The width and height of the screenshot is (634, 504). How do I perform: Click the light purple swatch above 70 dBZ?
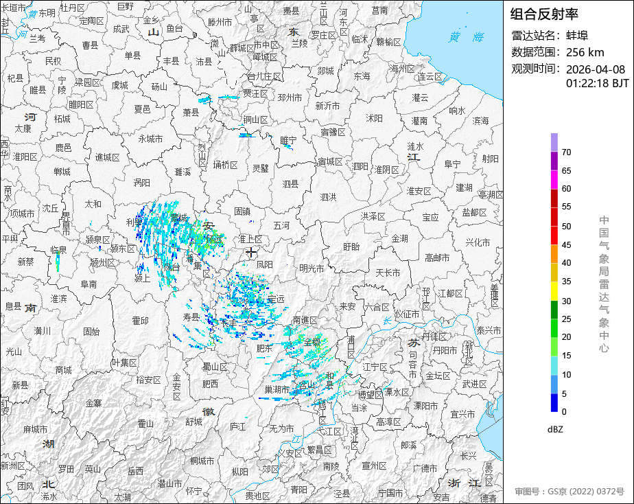pyautogui.click(x=554, y=142)
